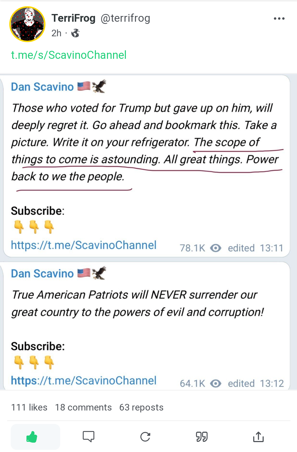Open the 18 comments list
The width and height of the screenshot is (297, 452).
pos(83,407)
